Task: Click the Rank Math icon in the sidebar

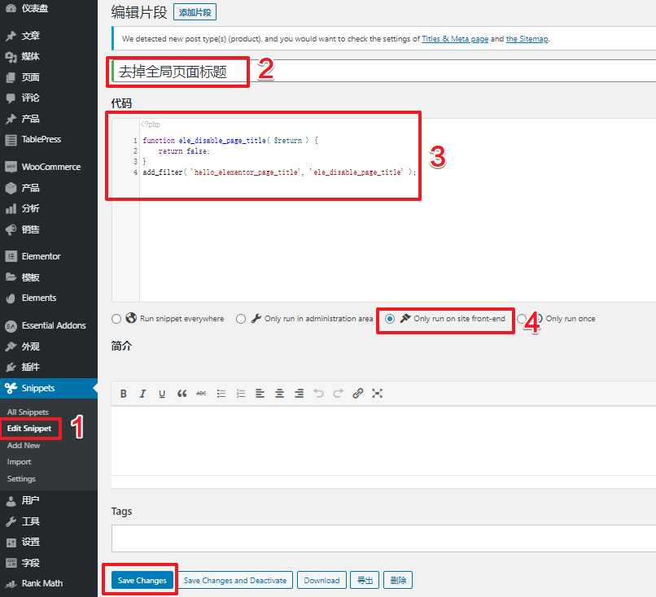Action: pos(11,584)
